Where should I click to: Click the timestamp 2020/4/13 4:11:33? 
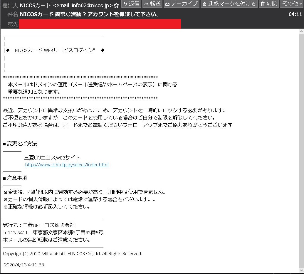click(24, 265)
